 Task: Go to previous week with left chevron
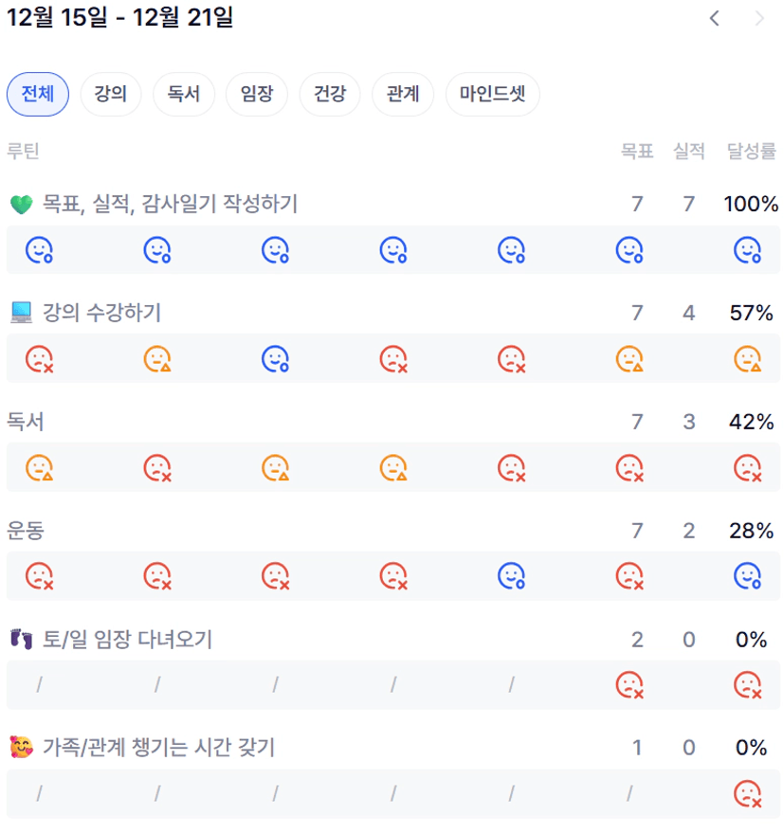(x=715, y=18)
